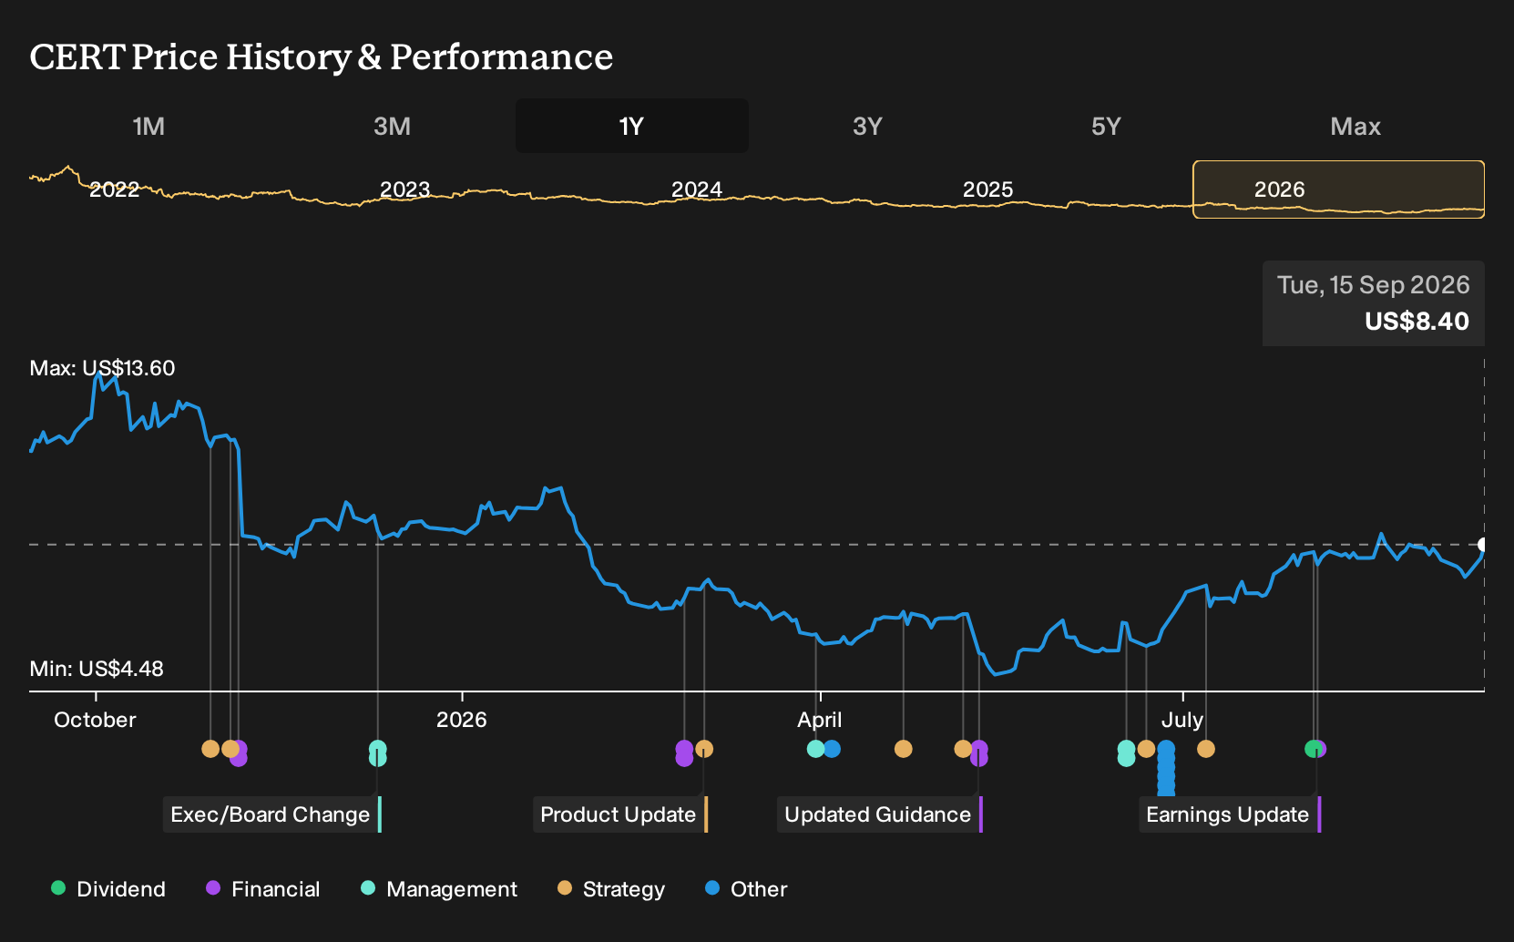Click the stack of blue Other markers near July

[x=1166, y=768]
